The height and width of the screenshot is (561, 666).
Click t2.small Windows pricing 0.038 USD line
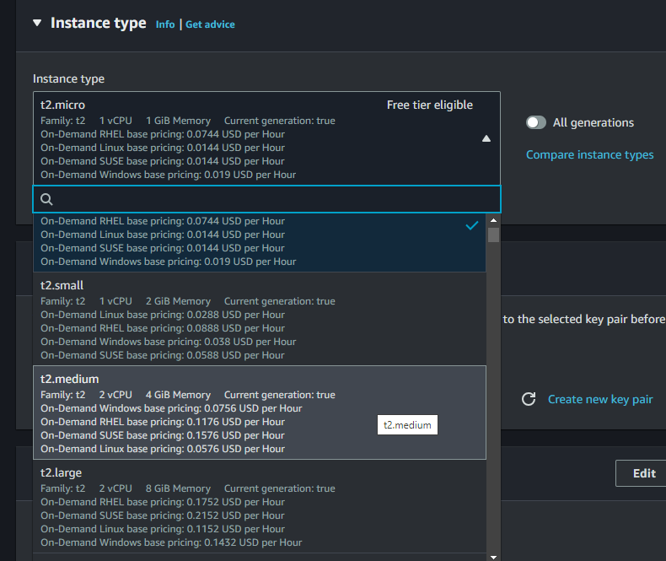click(x=169, y=343)
